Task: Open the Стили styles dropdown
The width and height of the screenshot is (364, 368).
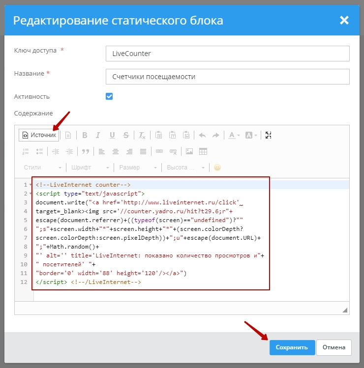Action: [x=42, y=168]
